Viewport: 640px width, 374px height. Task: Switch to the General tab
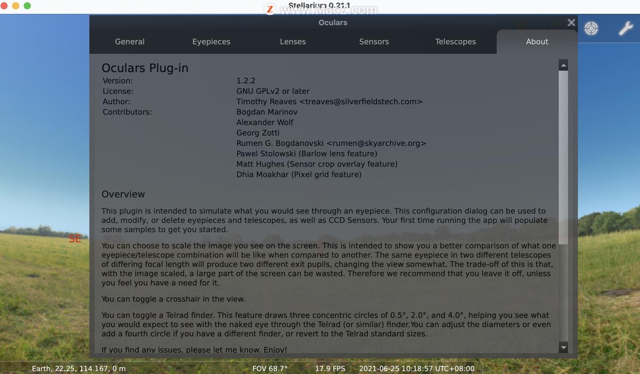click(x=130, y=42)
